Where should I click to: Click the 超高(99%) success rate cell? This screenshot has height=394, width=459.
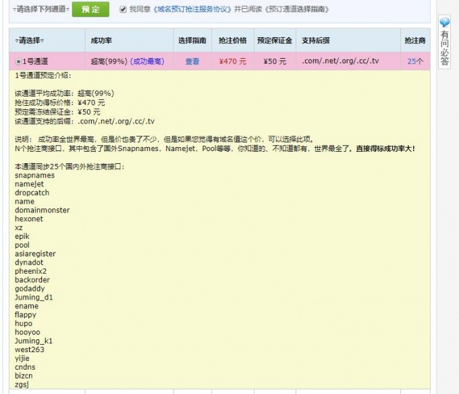click(109, 61)
